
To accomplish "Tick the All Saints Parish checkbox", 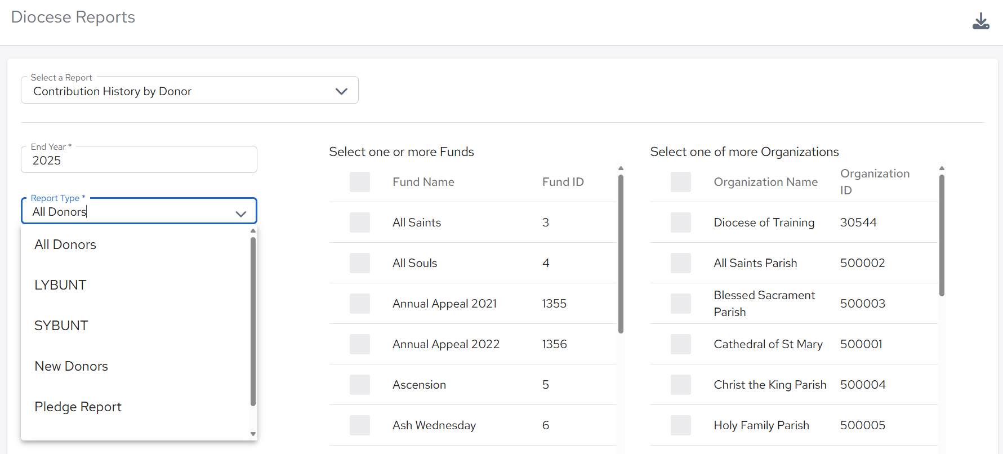I will (681, 263).
